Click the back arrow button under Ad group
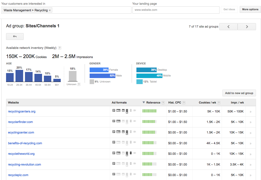Image resolution: width=261 pixels, height=180 pixels. pos(15,37)
